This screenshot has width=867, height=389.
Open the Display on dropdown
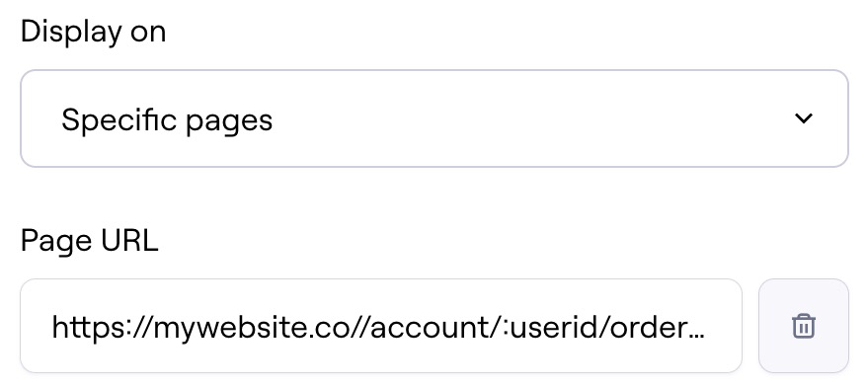click(x=434, y=118)
